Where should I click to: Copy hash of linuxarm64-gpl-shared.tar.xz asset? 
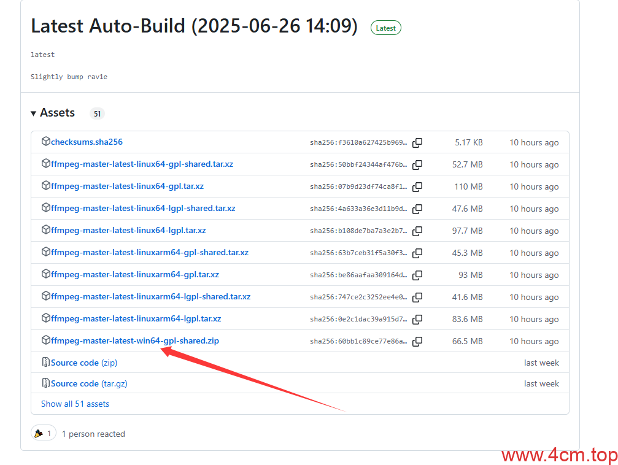(x=417, y=253)
